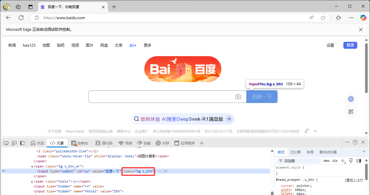
Task: Expand the span class="tools" node
Action: (x=32, y=182)
